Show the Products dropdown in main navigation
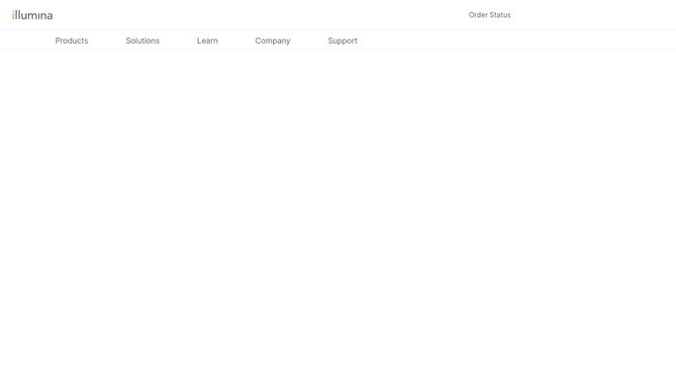The image size is (676, 380). point(71,41)
